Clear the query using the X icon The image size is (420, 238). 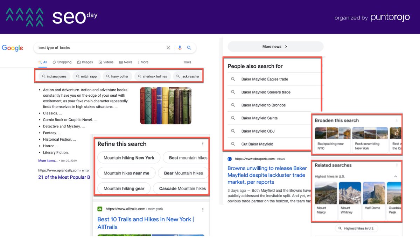pyautogui.click(x=168, y=48)
